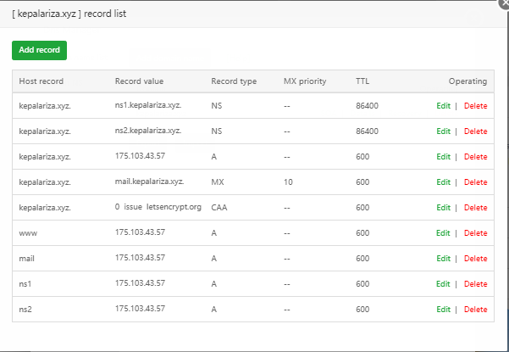Delete the kepalariza.xyz. A record
Screen dimensions: 509x352
coord(475,157)
